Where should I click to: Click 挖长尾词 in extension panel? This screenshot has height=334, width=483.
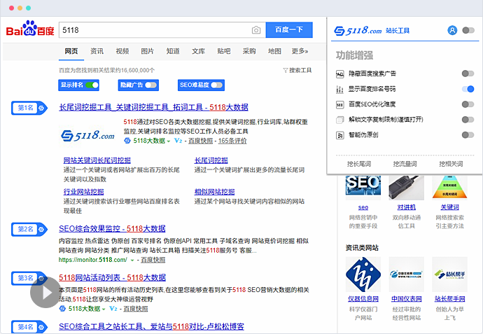(359, 164)
